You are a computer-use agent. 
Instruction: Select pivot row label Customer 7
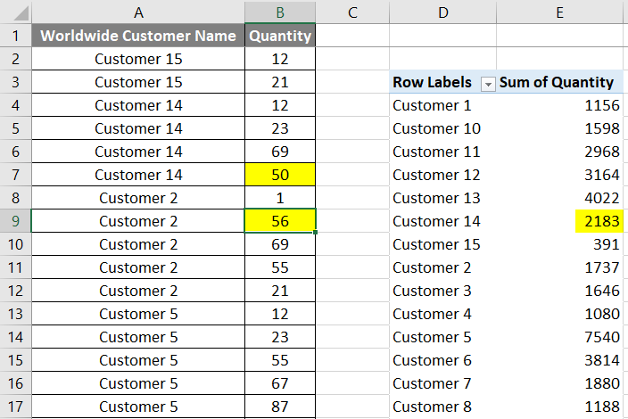coord(443,383)
